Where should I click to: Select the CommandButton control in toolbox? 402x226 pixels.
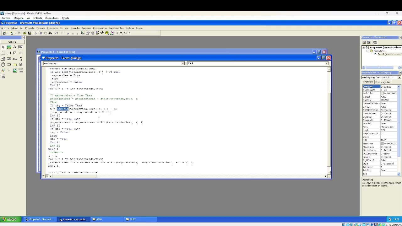click(9, 53)
